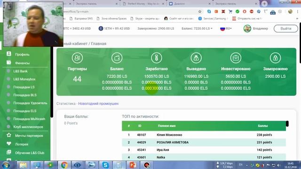Open Площадка BLS page

point(25,95)
